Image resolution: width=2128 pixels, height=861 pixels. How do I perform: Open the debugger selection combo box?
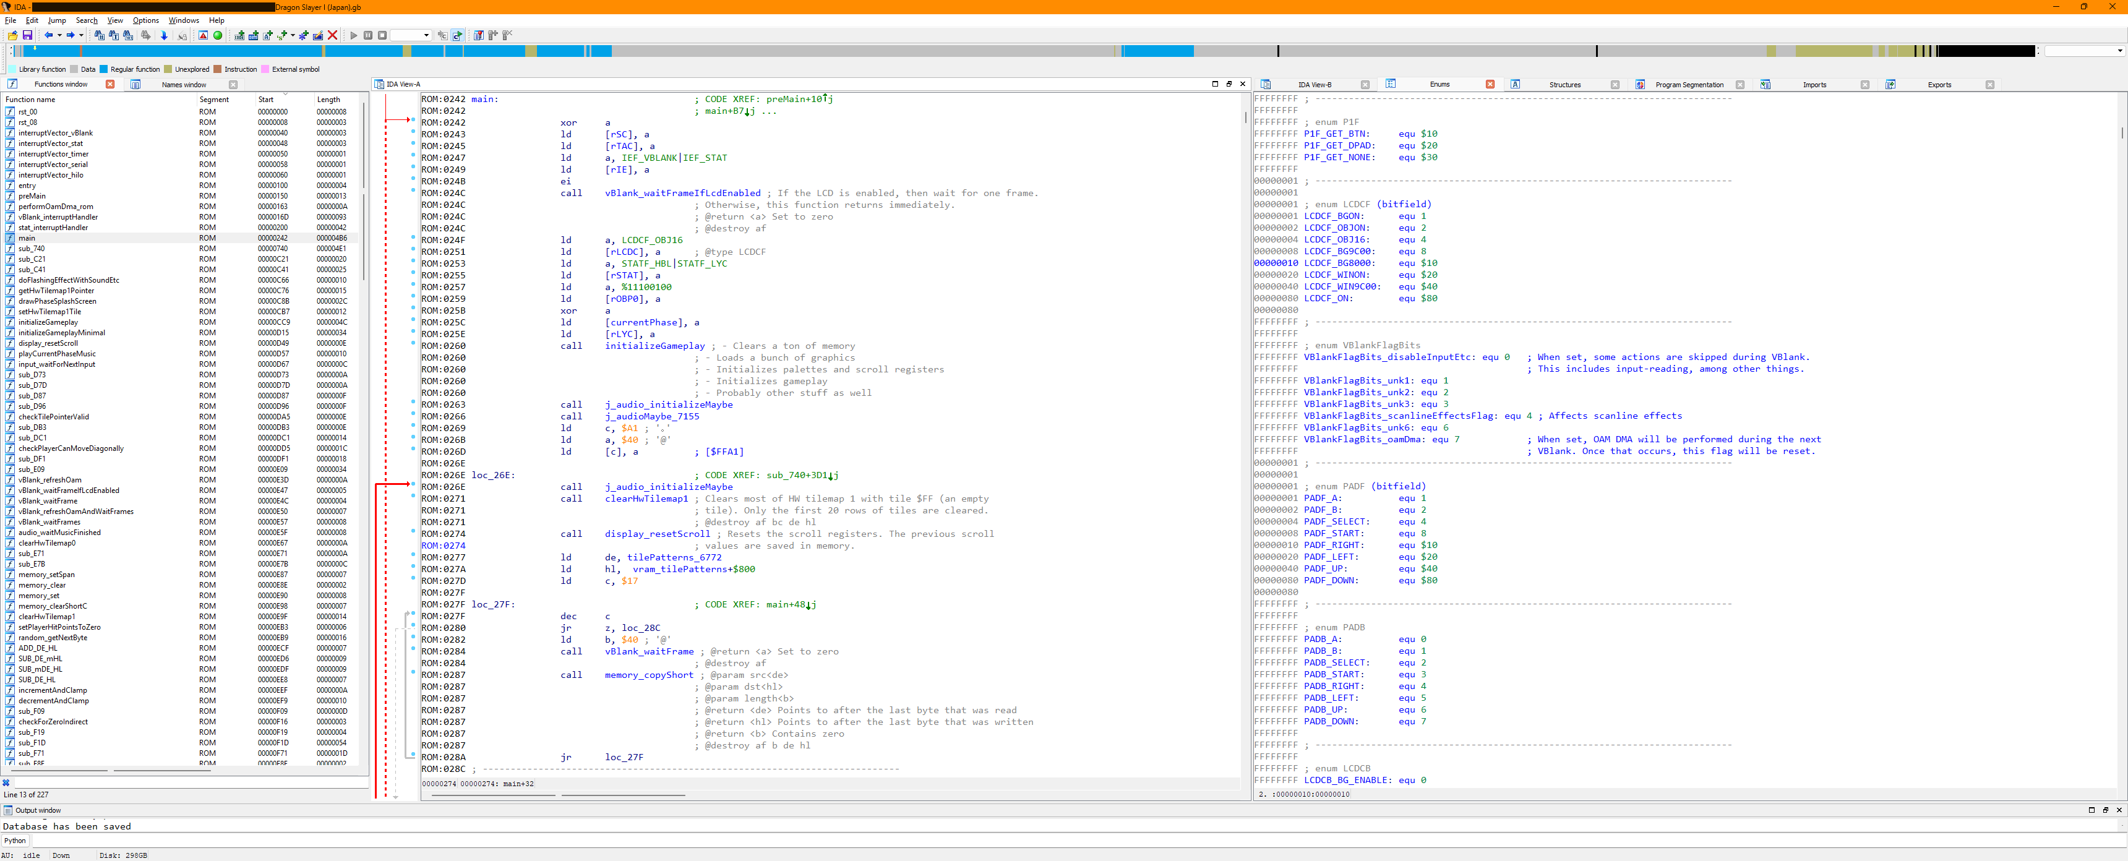coord(411,35)
